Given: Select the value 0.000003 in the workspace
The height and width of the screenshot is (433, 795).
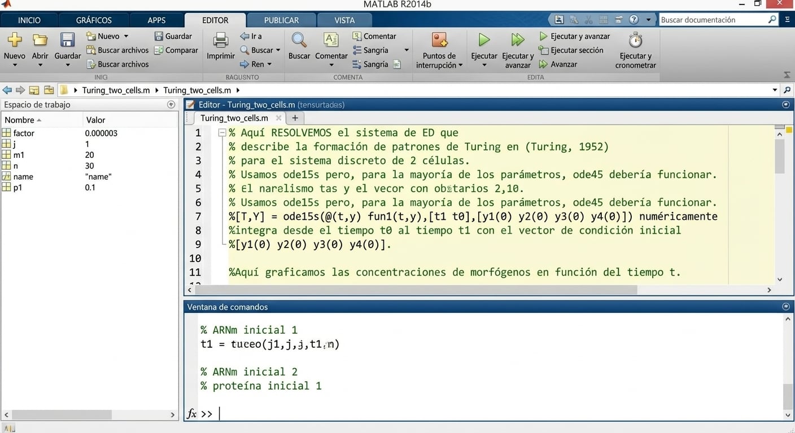Looking at the screenshot, I should 101,133.
